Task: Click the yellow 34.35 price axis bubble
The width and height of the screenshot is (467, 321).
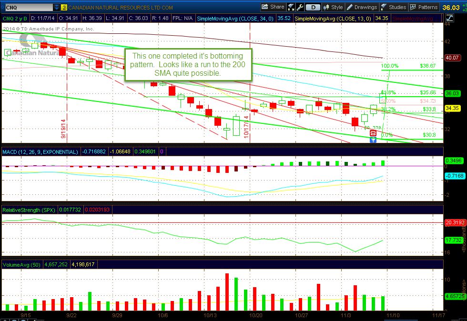Action: pos(452,108)
